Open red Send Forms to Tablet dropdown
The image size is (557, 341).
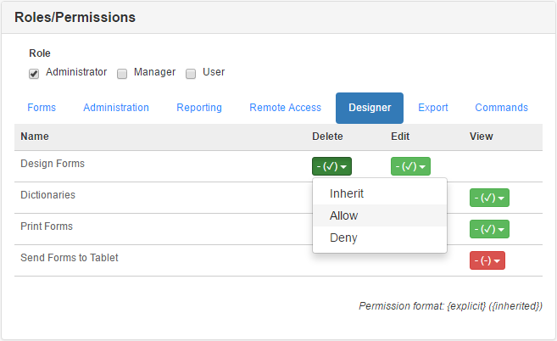point(487,260)
